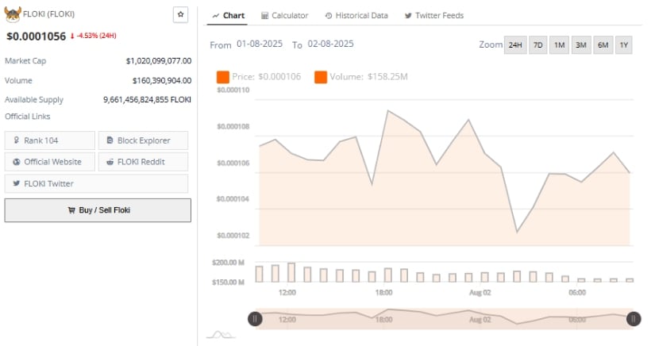This screenshot has height=346, width=655.
Task: Click the Aug 02 axis label under volume bars
Action: pyautogui.click(x=480, y=293)
